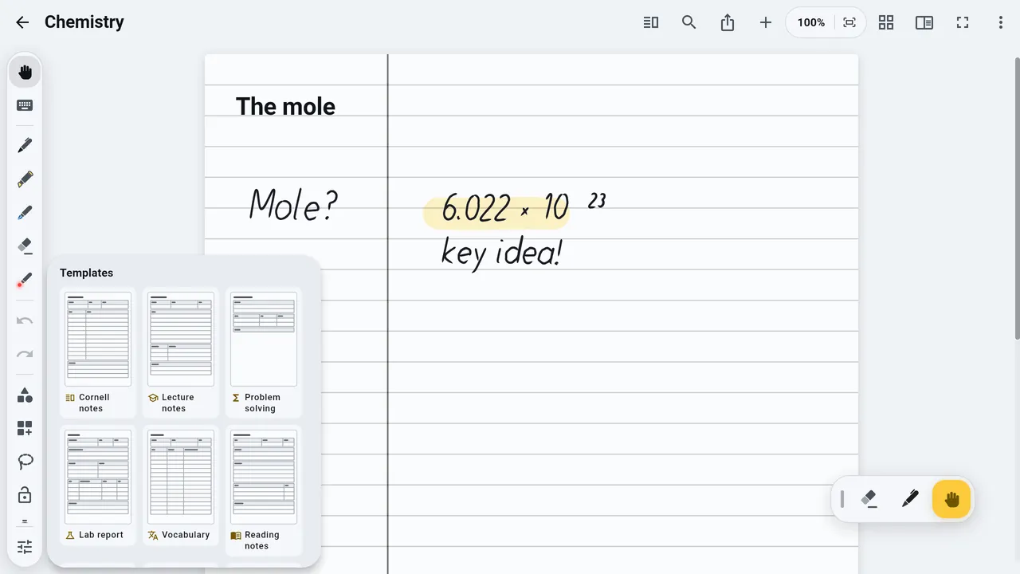Click the Chemistry notebook title
Image resolution: width=1020 pixels, height=574 pixels.
[84, 22]
